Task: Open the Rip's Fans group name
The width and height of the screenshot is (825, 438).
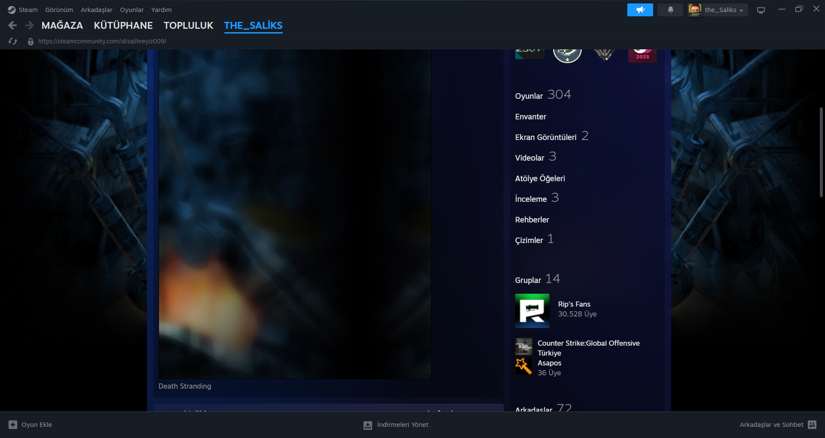Action: [574, 304]
